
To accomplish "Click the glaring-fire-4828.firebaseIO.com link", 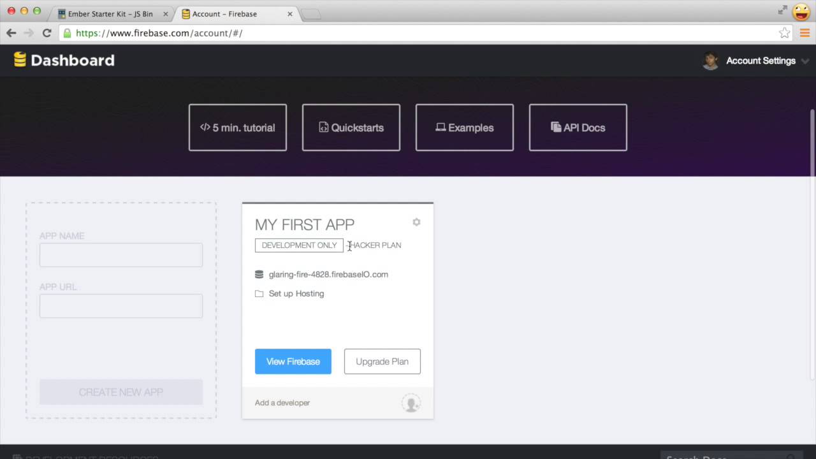I will [328, 274].
